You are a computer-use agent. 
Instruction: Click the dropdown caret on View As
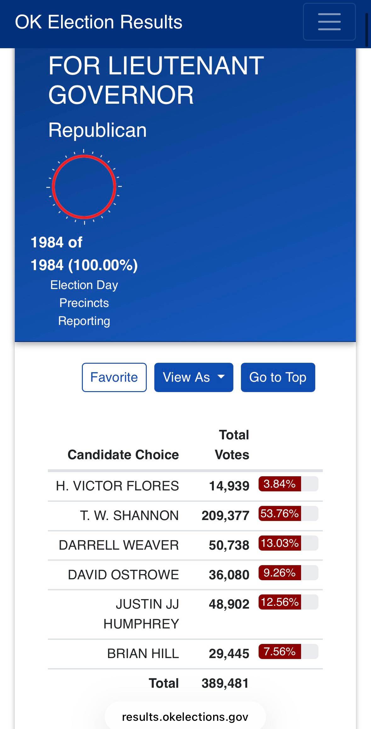[221, 376]
